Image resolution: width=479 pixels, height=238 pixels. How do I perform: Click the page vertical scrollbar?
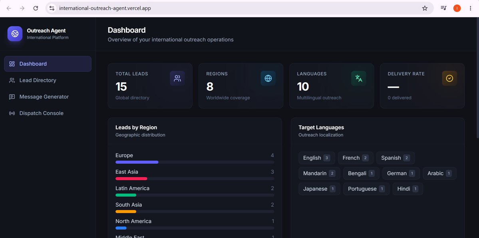point(477,78)
